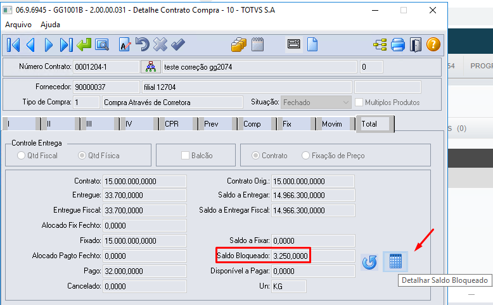Go to first record icon

[13, 44]
